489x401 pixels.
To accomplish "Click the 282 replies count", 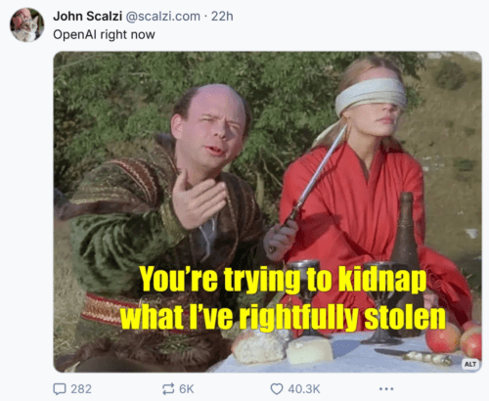I will pos(81,389).
